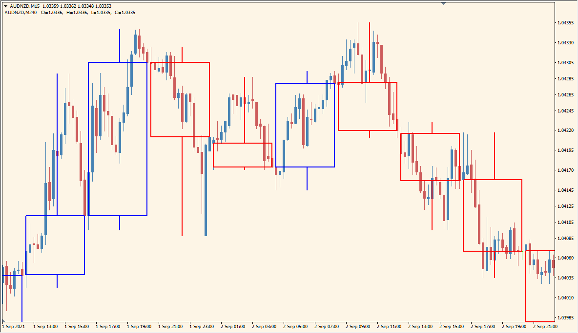This screenshot has height=333, width=578.
Task: Click the 1 Sep 2021 date label
Action: (14, 326)
